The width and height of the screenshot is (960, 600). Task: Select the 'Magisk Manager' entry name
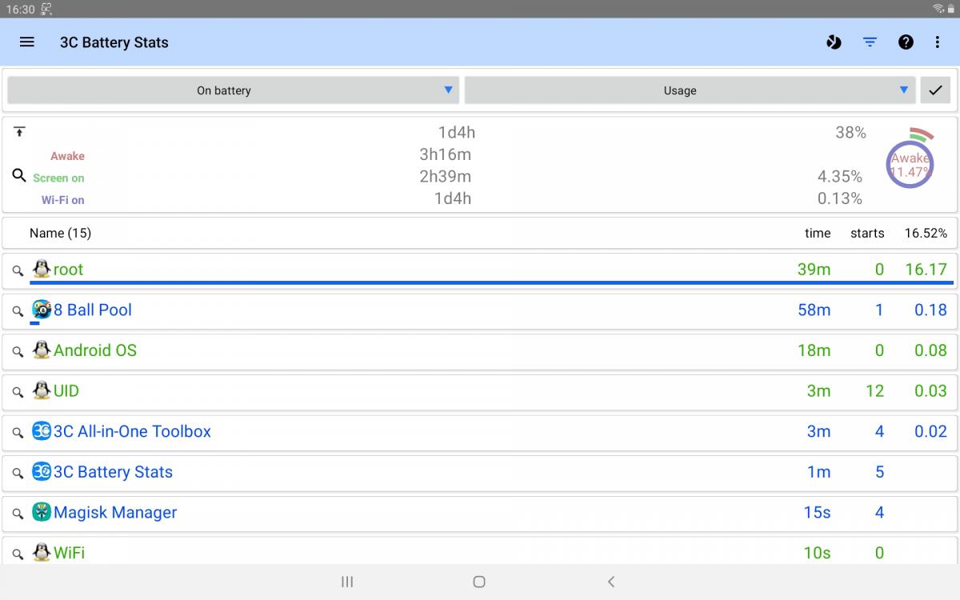[x=115, y=513]
